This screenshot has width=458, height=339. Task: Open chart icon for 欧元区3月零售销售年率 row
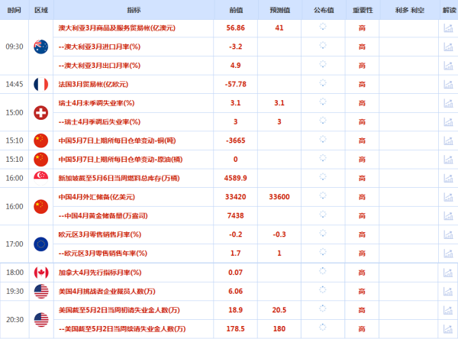tap(448, 253)
